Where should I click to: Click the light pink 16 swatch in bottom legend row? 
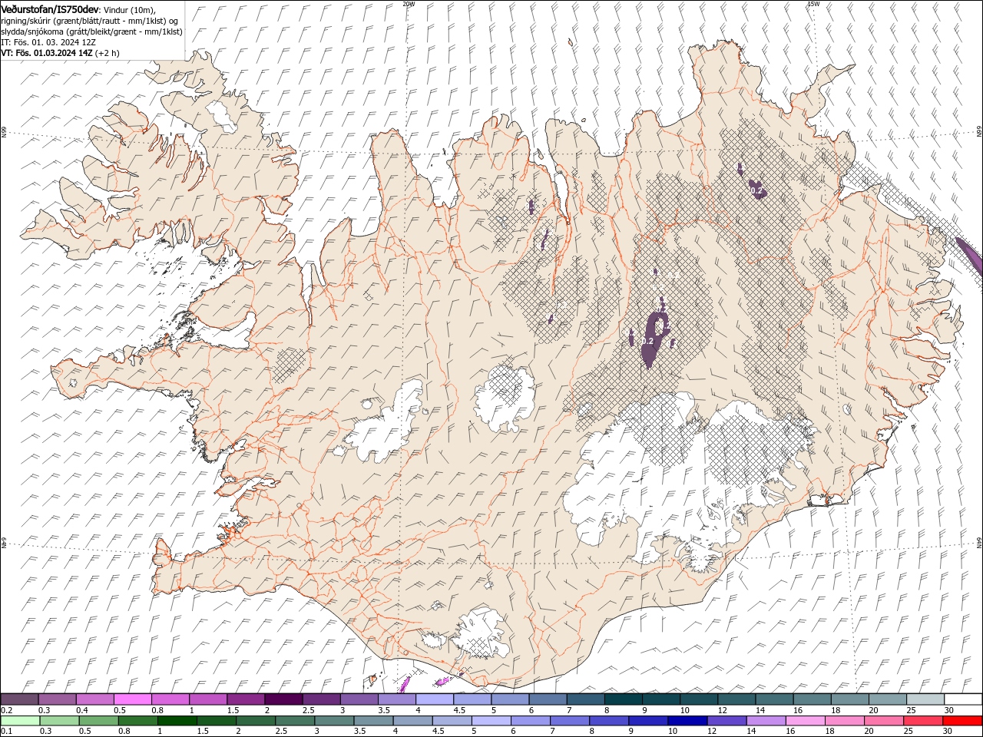pos(804,721)
